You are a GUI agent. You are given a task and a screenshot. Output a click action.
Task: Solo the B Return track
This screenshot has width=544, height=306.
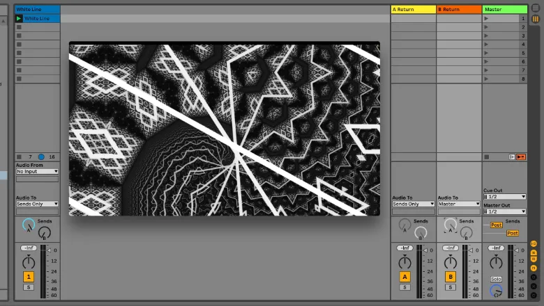click(x=451, y=287)
